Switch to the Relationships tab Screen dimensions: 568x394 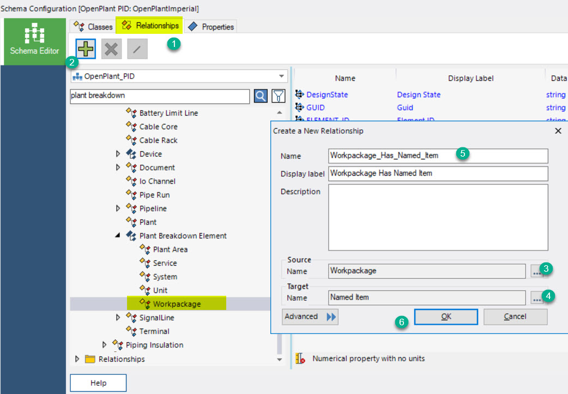coord(149,26)
